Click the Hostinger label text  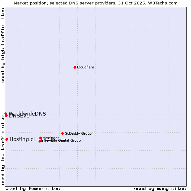tap(51, 138)
